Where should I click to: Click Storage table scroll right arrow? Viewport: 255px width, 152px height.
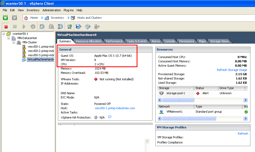click(x=245, y=100)
